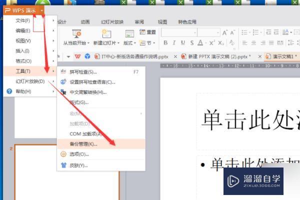
Task: Click the shirt skin icon beside 皮肤
Action: [63, 165]
